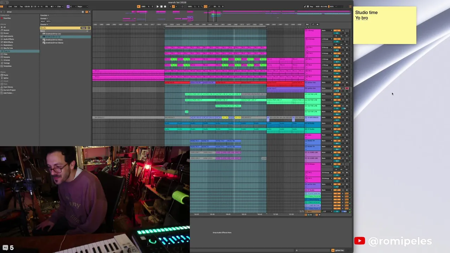This screenshot has height=253, width=450.
Task: Open the Audio Effects library category
Action: click(x=9, y=39)
